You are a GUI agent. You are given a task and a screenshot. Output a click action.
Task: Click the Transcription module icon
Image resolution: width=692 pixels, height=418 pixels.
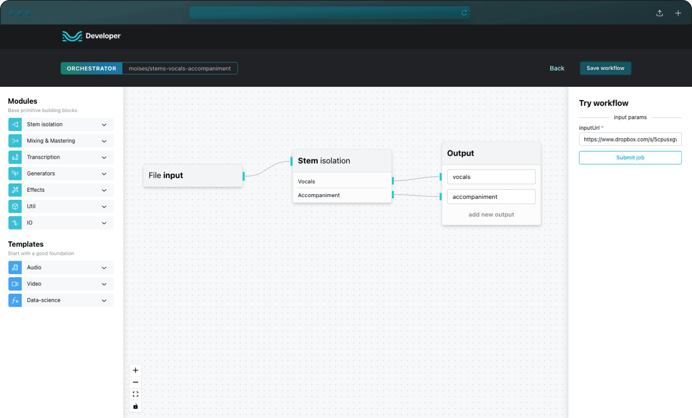pos(15,157)
